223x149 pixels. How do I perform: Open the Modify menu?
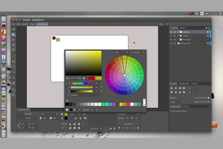point(25,24)
